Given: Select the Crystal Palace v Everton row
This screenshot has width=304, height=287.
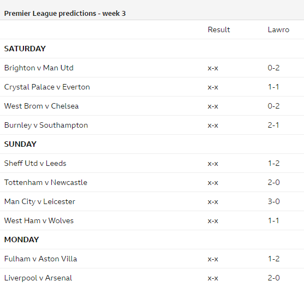Looking at the screenshot, I should click(x=152, y=87).
